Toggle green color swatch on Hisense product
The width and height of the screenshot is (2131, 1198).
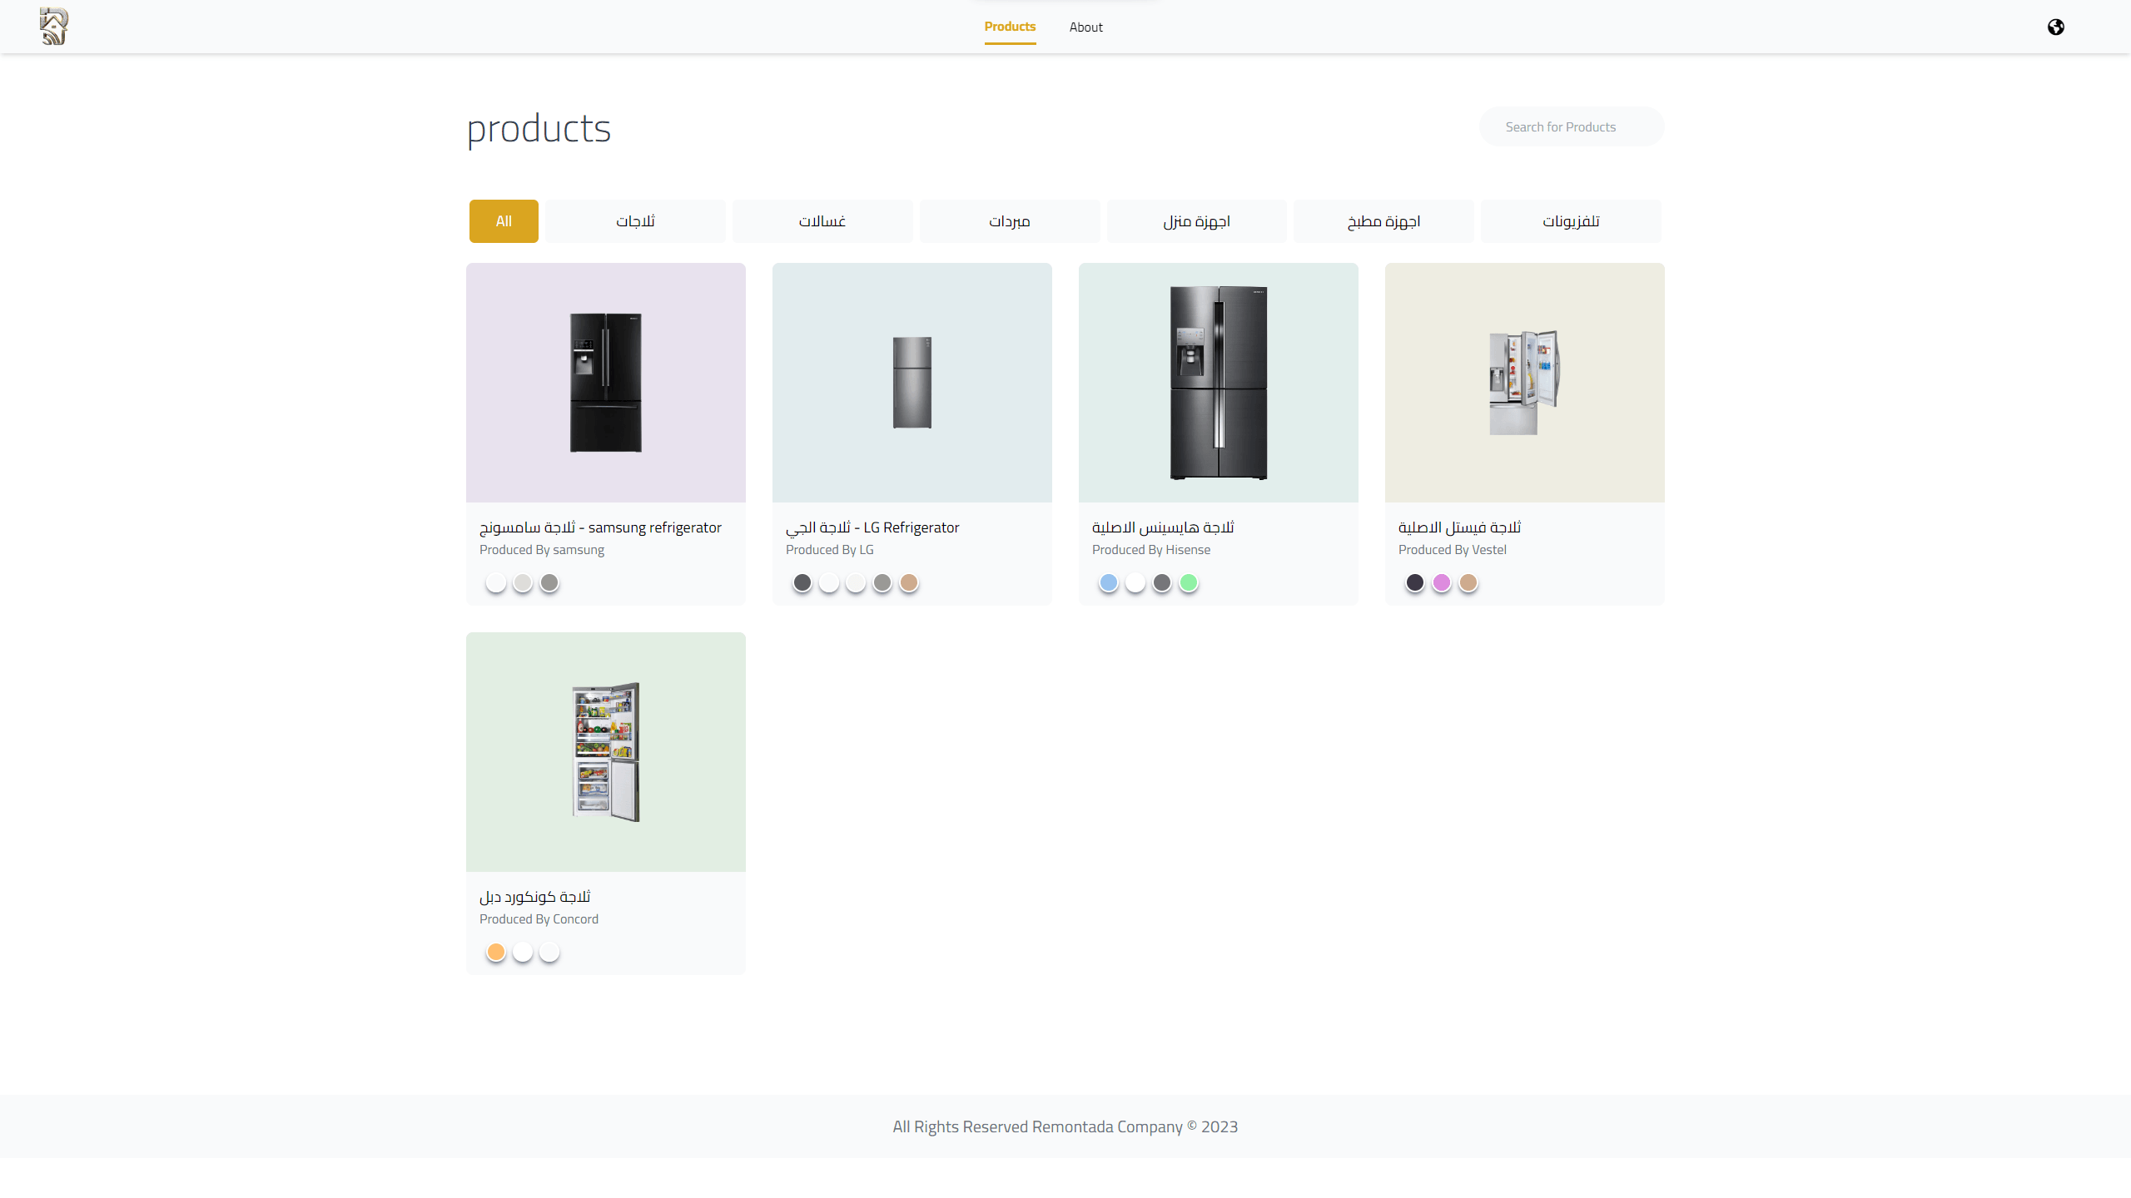[1189, 584]
